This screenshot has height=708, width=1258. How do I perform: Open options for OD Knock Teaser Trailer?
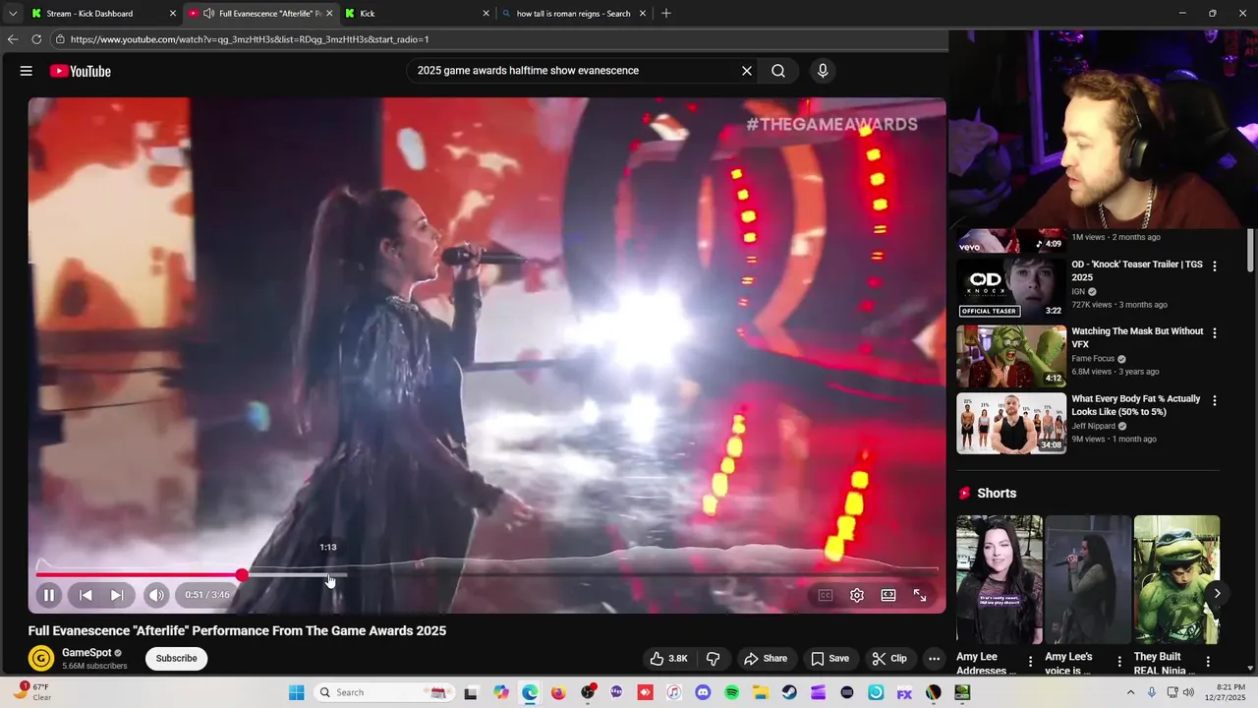pyautogui.click(x=1215, y=265)
